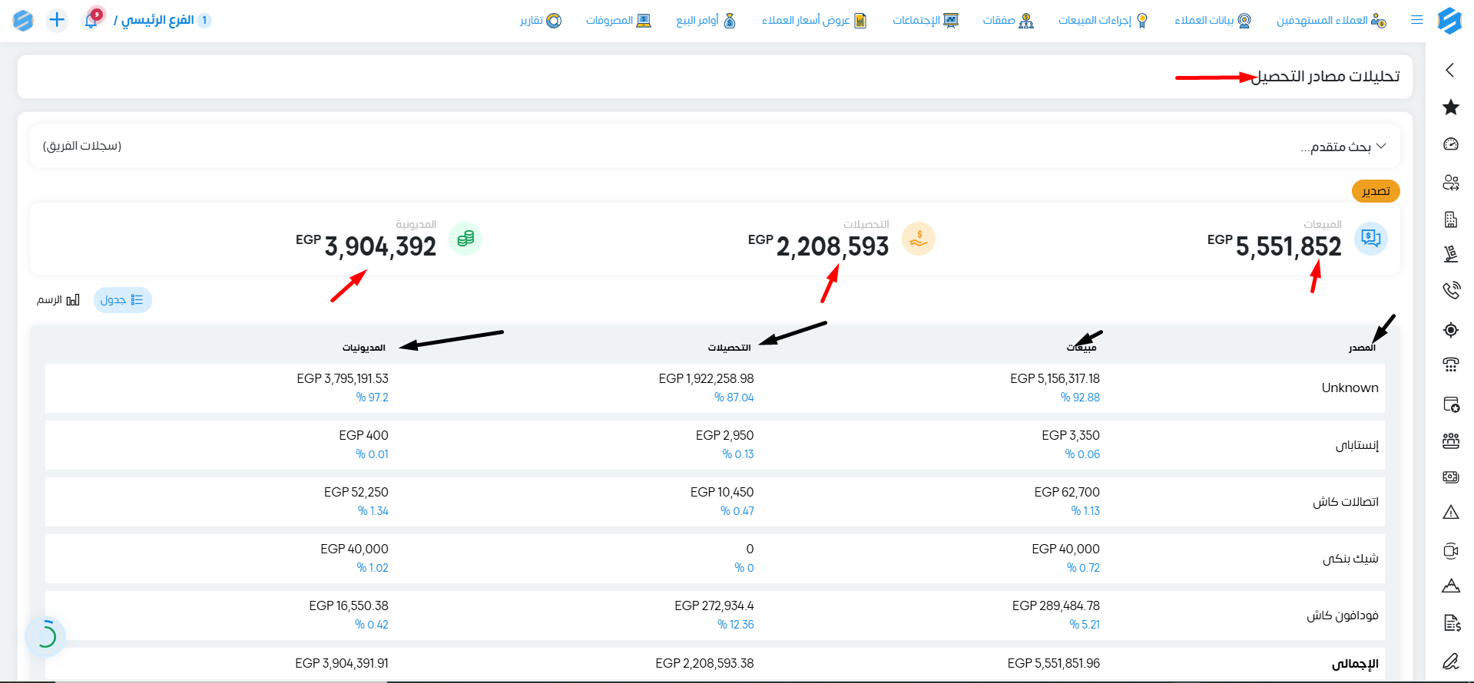Open the عروض أسعار العملاء menu
This screenshot has height=683, width=1474.
(814, 21)
